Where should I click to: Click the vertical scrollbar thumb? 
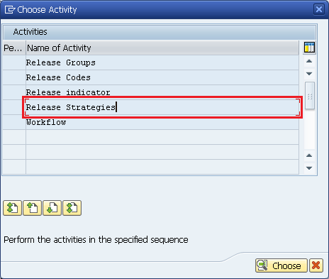[310, 95]
